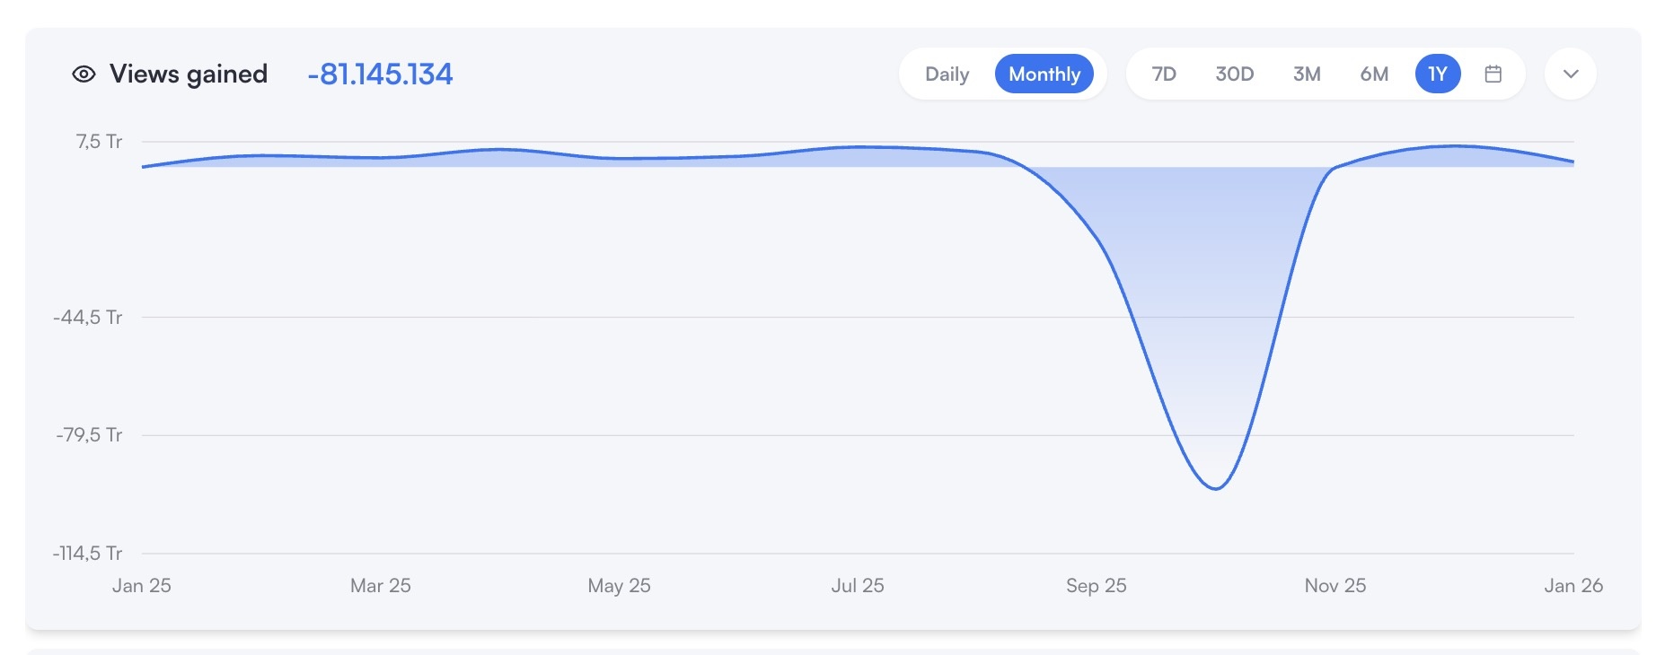
Task: Click the Nov 25 axis label
Action: tap(1335, 586)
